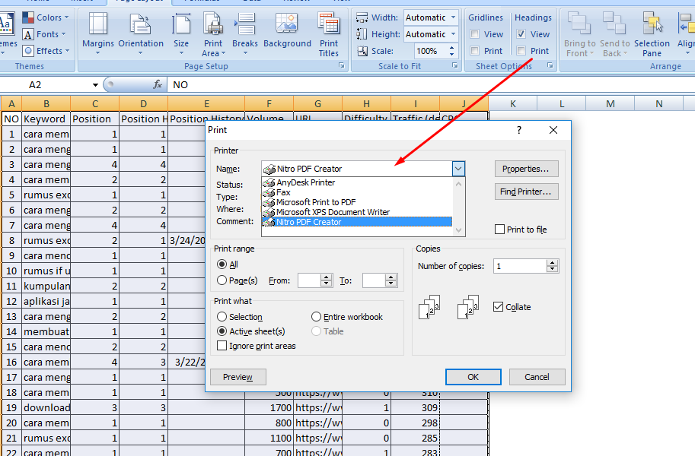Click the theme Fonts icon
This screenshot has width=695, height=456.
click(x=28, y=34)
